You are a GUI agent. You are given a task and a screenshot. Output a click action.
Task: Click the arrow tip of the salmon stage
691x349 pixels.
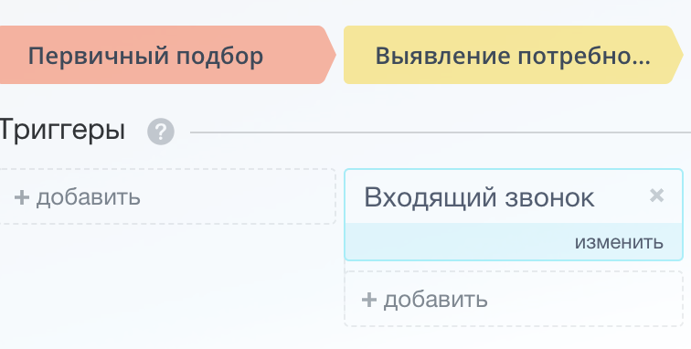(331, 55)
